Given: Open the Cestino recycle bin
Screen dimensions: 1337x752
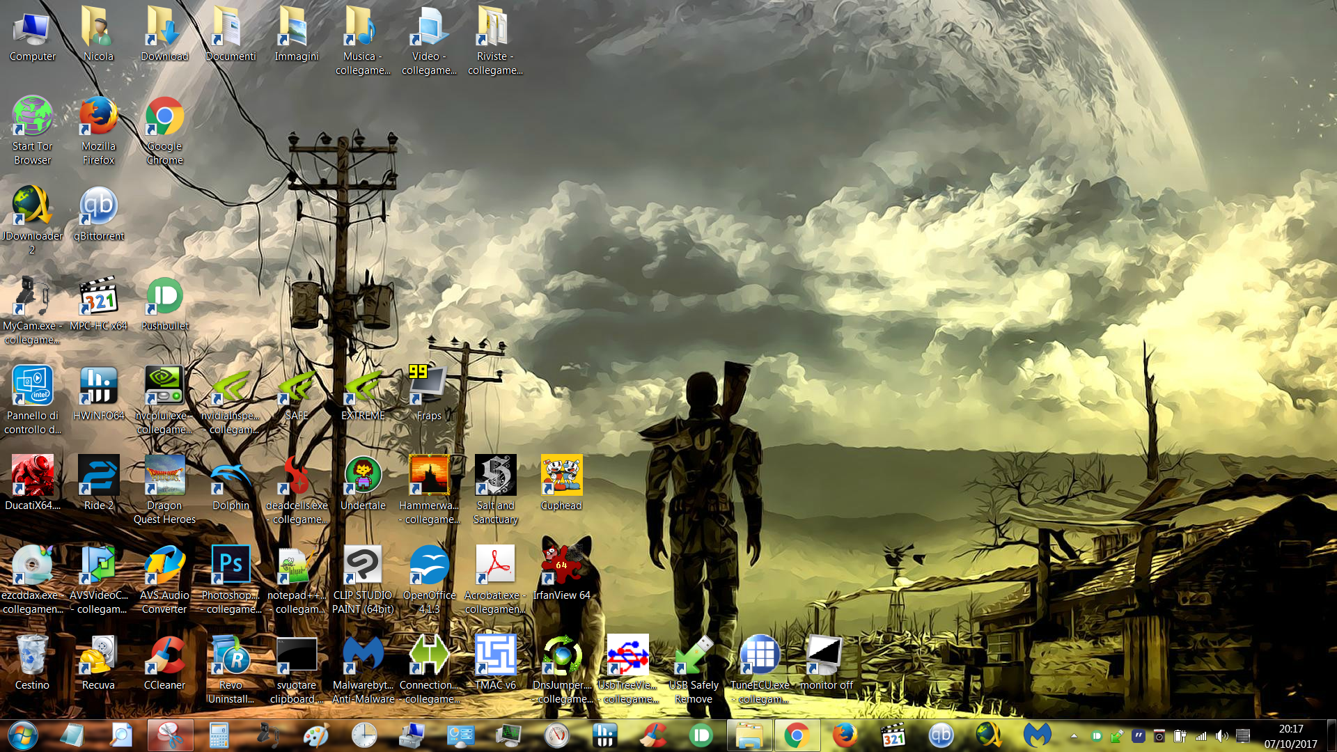Looking at the screenshot, I should [32, 663].
